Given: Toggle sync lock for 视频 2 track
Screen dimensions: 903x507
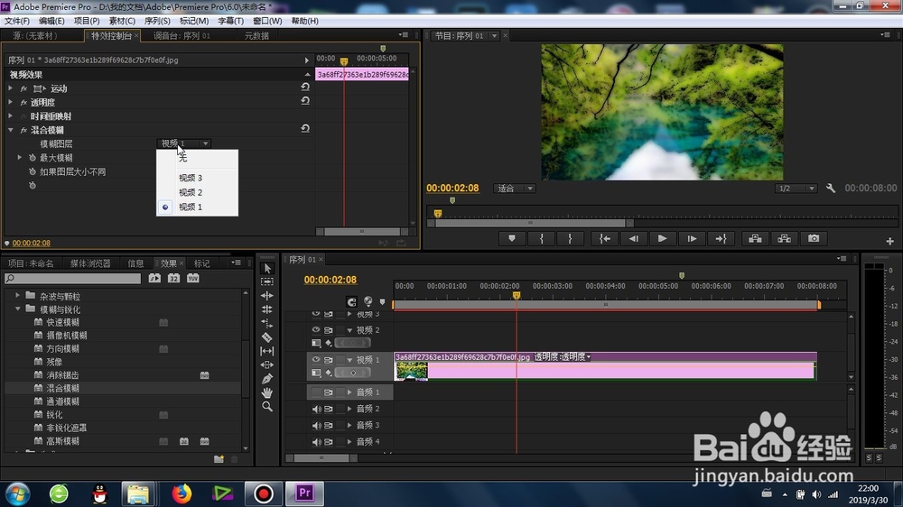Looking at the screenshot, I should point(329,330).
